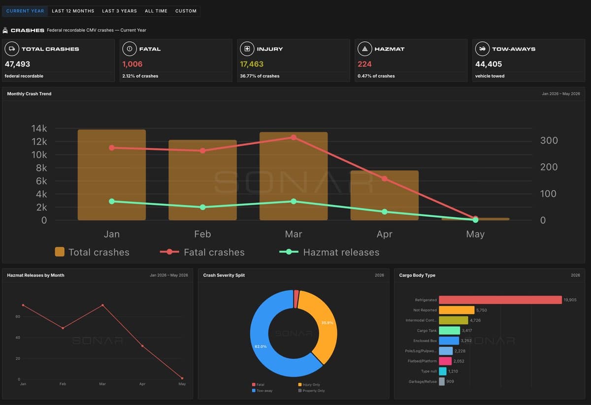Click the Enclosed Box bar
This screenshot has width=591, height=405.
(449, 341)
